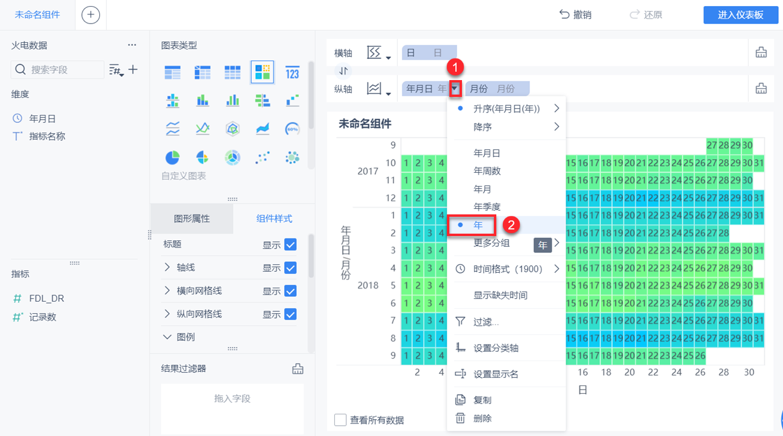Screen dimensions: 783x436
Task: Choose the heat map chart type icon
Action: pos(263,72)
